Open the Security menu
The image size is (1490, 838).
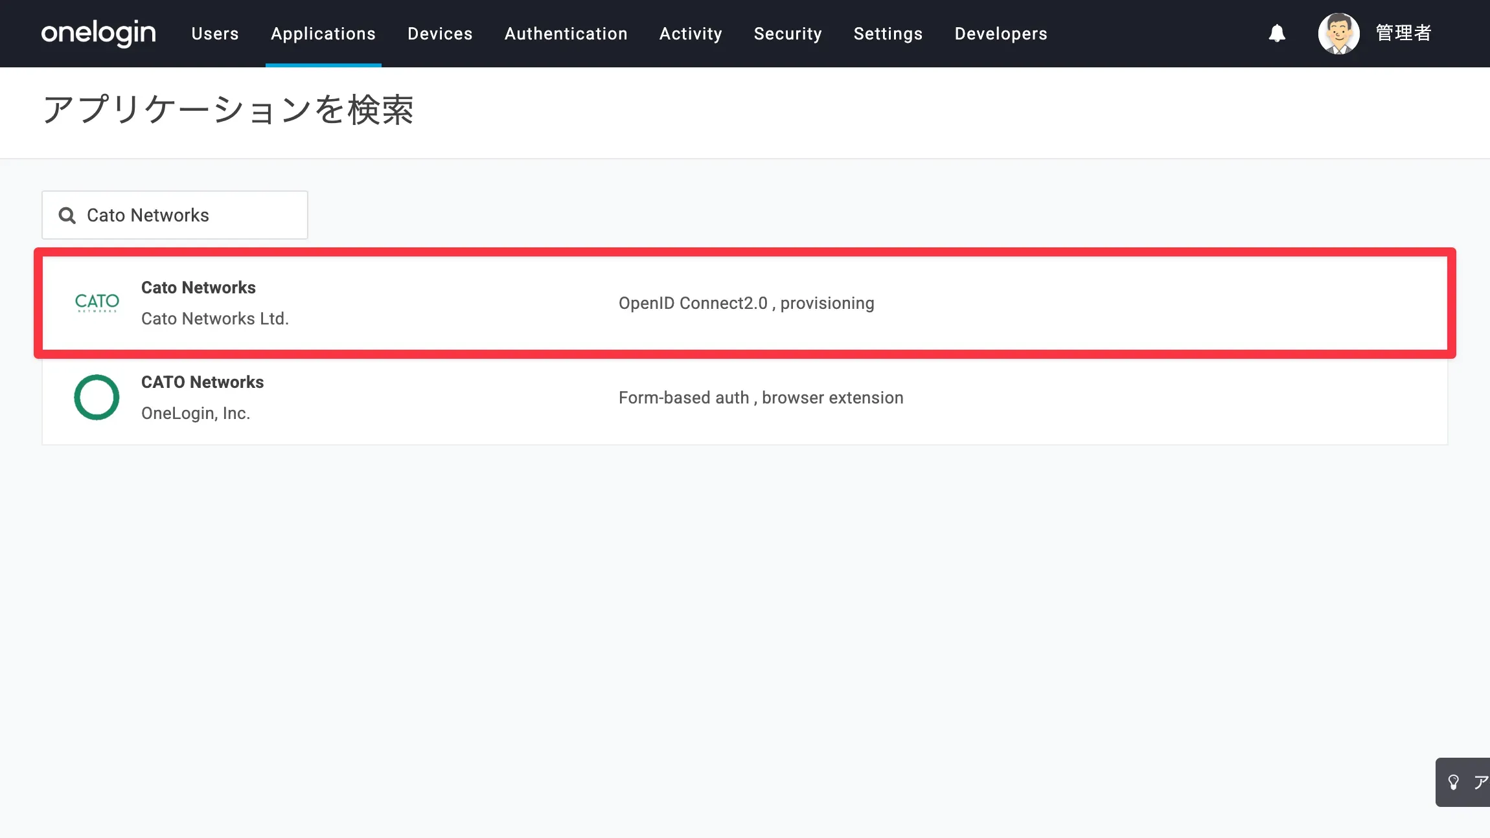(788, 34)
